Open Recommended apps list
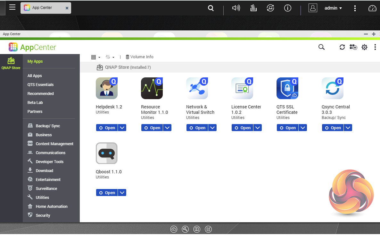The image size is (380, 236). click(x=40, y=94)
